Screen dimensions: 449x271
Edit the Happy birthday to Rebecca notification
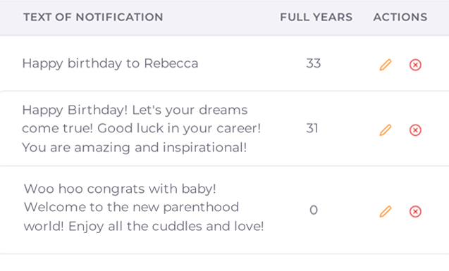386,65
